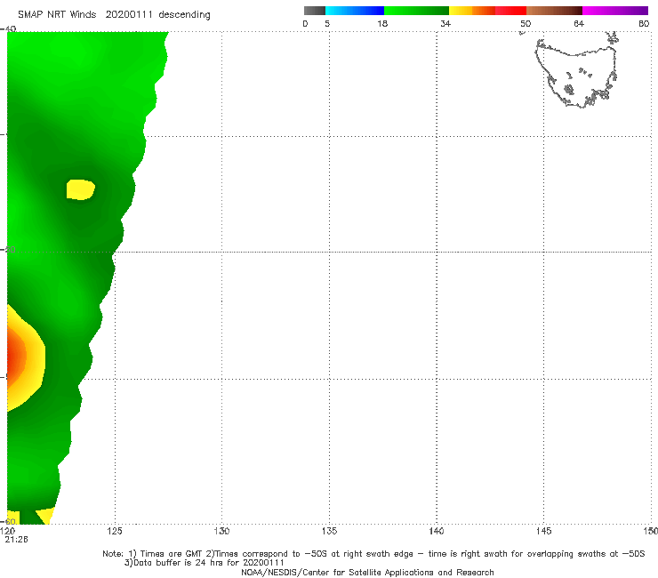
Task: Click the colorbar label '50'
Action: click(x=526, y=24)
